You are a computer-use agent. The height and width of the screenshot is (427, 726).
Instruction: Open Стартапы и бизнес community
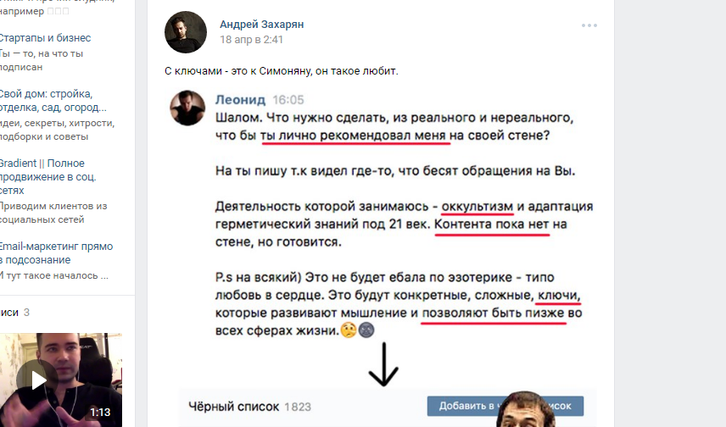45,38
